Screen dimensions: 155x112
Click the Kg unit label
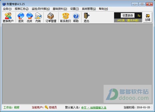coord(139,16)
